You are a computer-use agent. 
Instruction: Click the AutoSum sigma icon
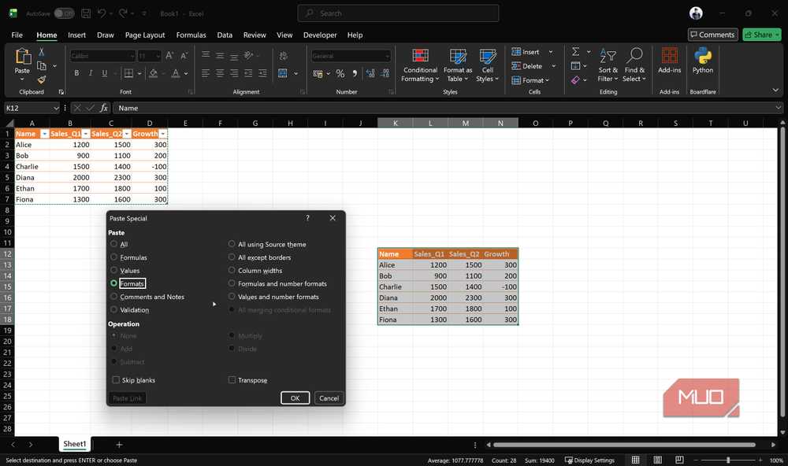point(576,52)
